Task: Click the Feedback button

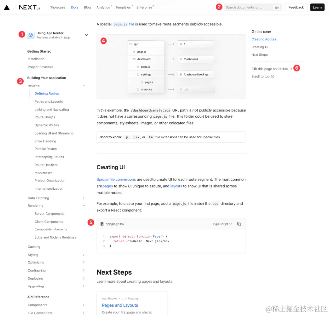Action: (296, 7)
